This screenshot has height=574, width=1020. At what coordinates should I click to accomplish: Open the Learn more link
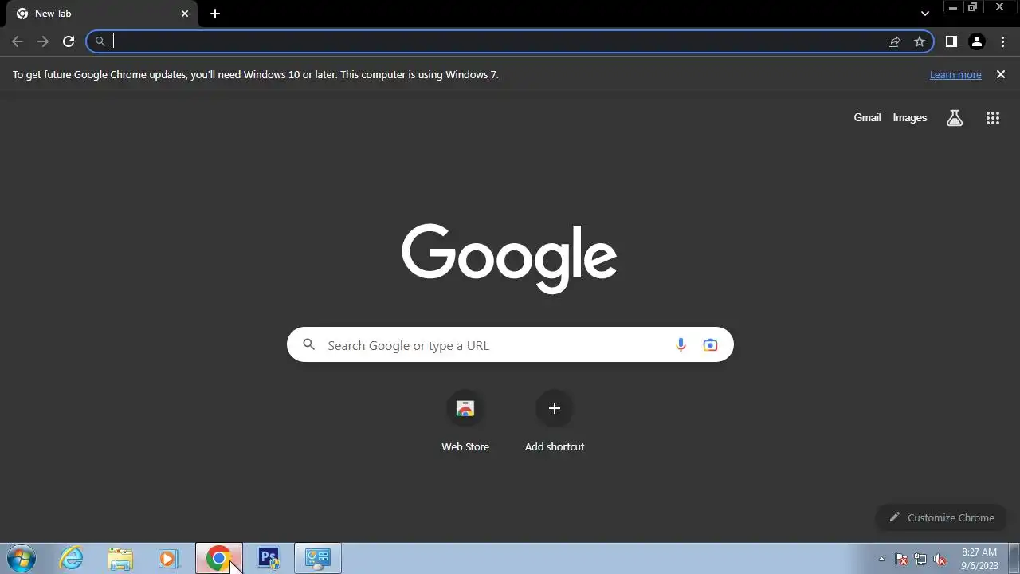click(x=955, y=74)
